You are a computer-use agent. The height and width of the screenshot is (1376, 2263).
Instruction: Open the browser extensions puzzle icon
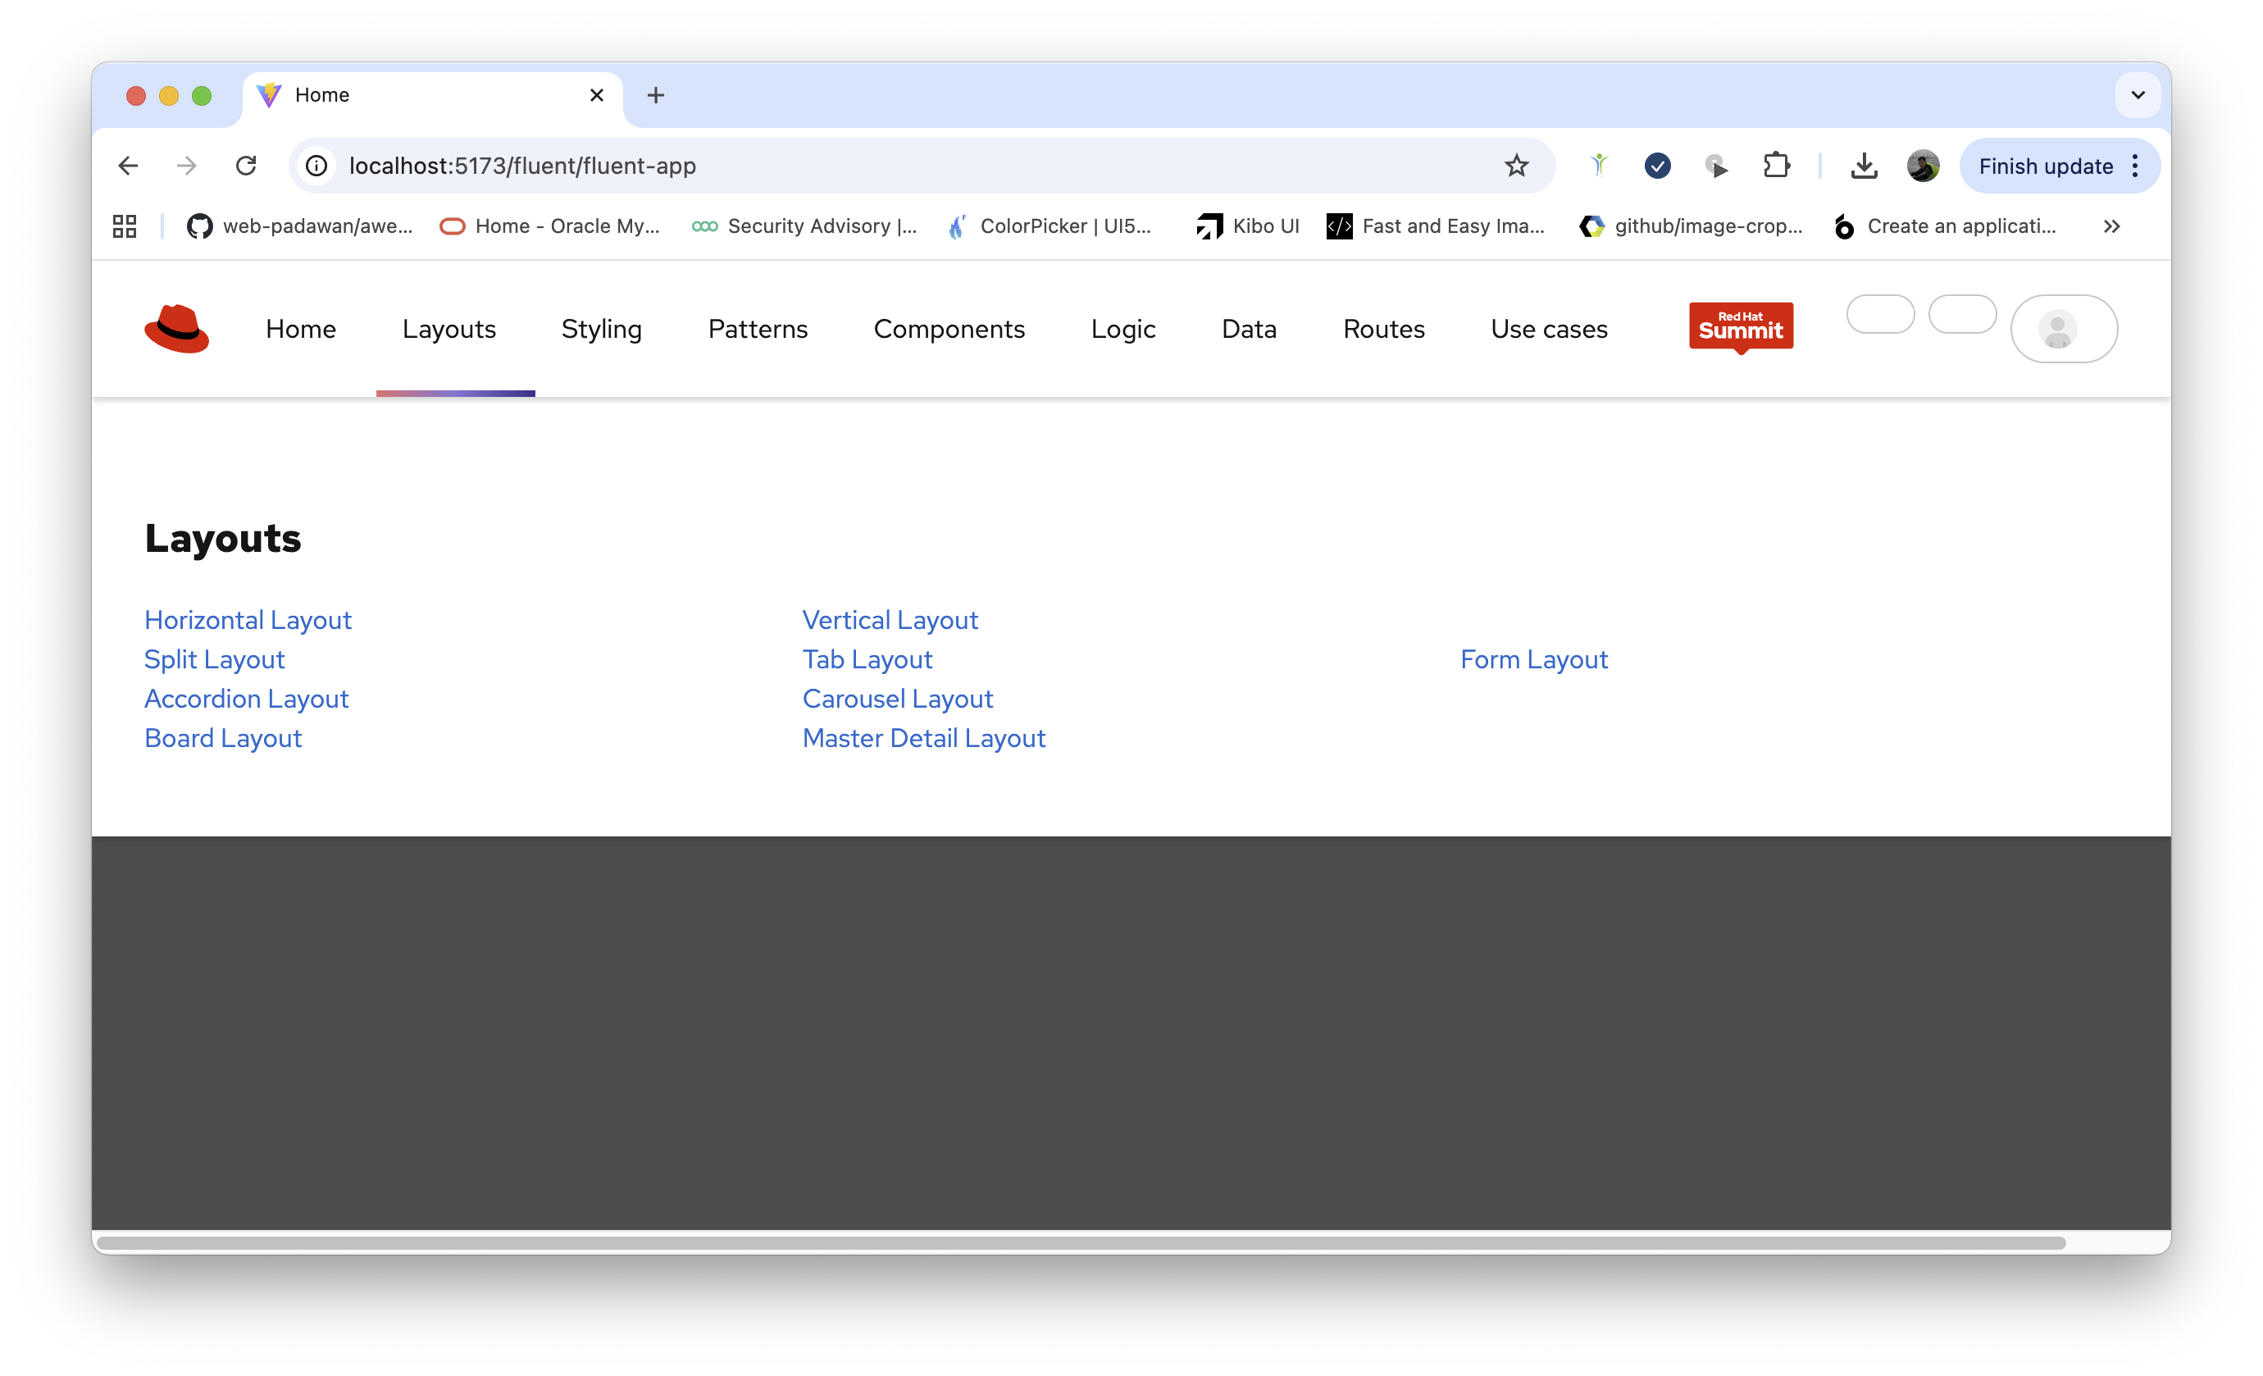(x=1776, y=166)
